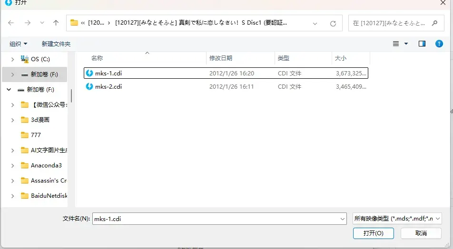Click the [120... breadcrumb segment
The width and height of the screenshot is (453, 249).
96,23
